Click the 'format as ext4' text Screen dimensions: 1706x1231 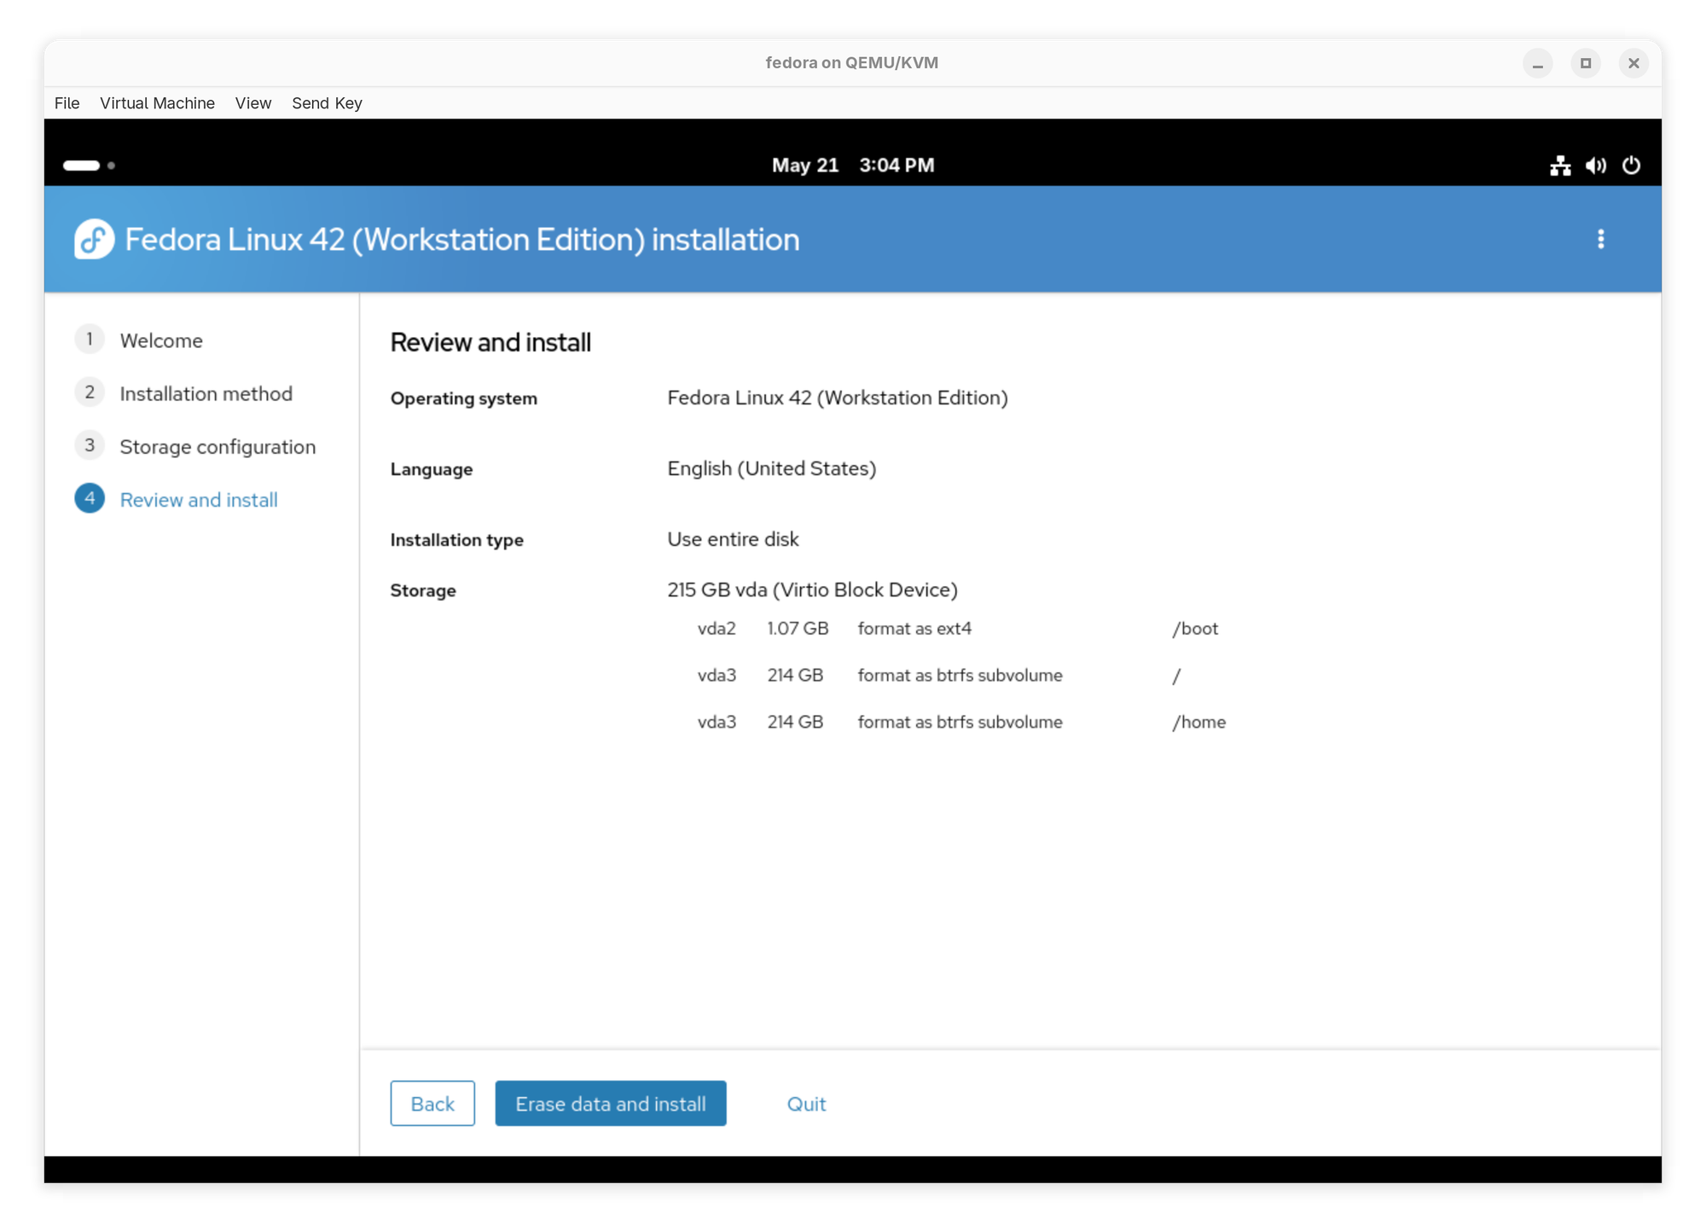[914, 629]
